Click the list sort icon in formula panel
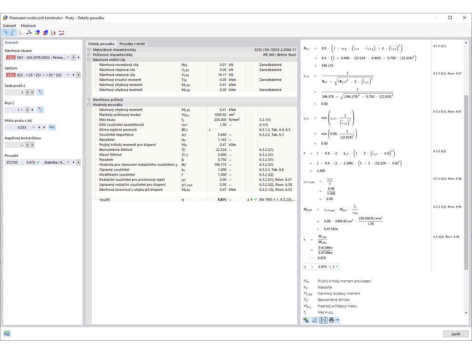Viewport: 472px width, 354px height. pos(314,320)
